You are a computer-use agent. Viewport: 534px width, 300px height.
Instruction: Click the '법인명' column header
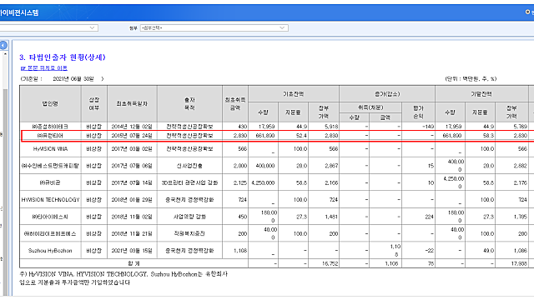(50, 103)
